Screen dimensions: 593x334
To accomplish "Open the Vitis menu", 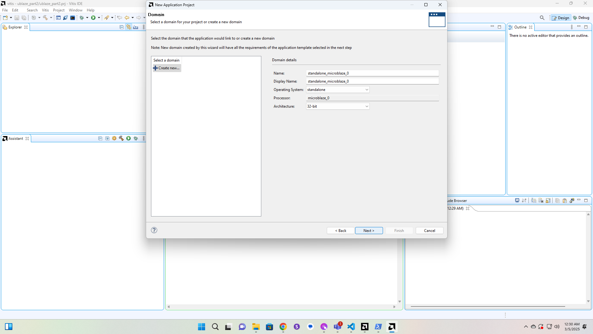I will (45, 10).
